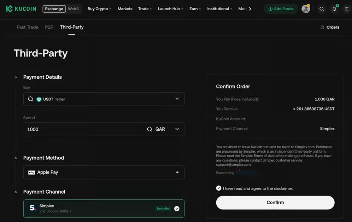The height and width of the screenshot is (222, 352).
Task: Click the Add Funds button
Action: pyautogui.click(x=281, y=9)
